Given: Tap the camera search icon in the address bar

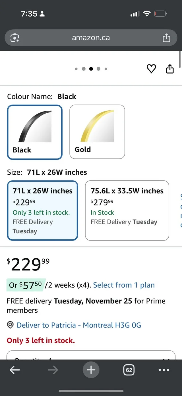Looking at the screenshot, I should (14, 37).
